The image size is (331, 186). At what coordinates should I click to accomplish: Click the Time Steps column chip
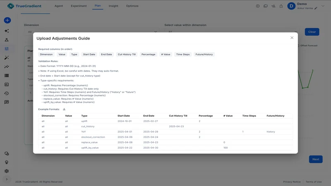click(x=183, y=55)
